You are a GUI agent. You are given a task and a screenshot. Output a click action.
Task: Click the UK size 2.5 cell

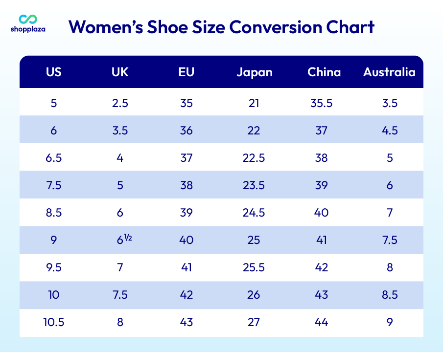pyautogui.click(x=120, y=103)
